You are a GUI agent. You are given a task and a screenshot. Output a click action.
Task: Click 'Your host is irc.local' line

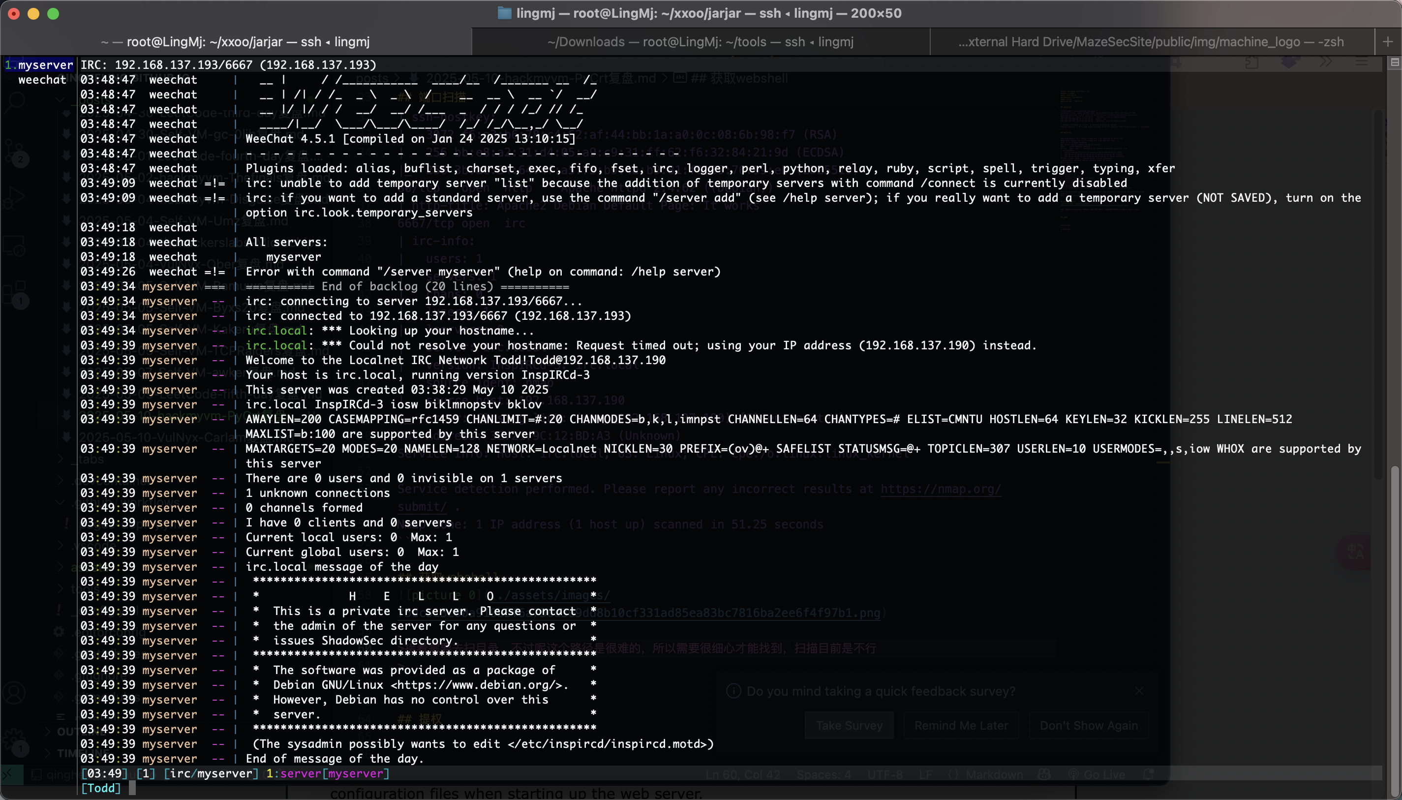click(x=418, y=375)
